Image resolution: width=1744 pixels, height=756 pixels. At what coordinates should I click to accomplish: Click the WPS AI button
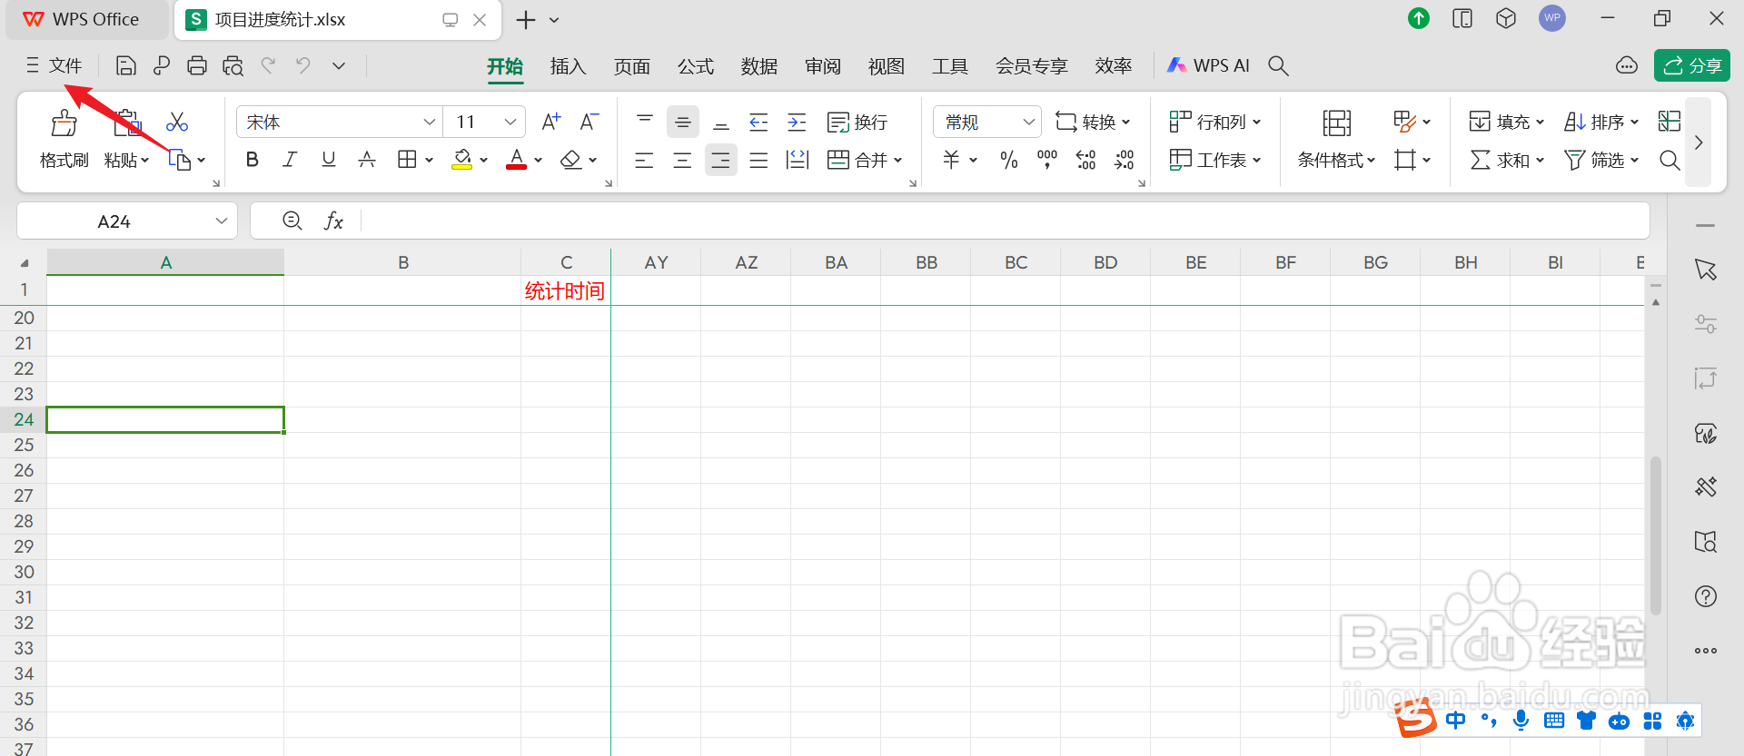coord(1208,65)
